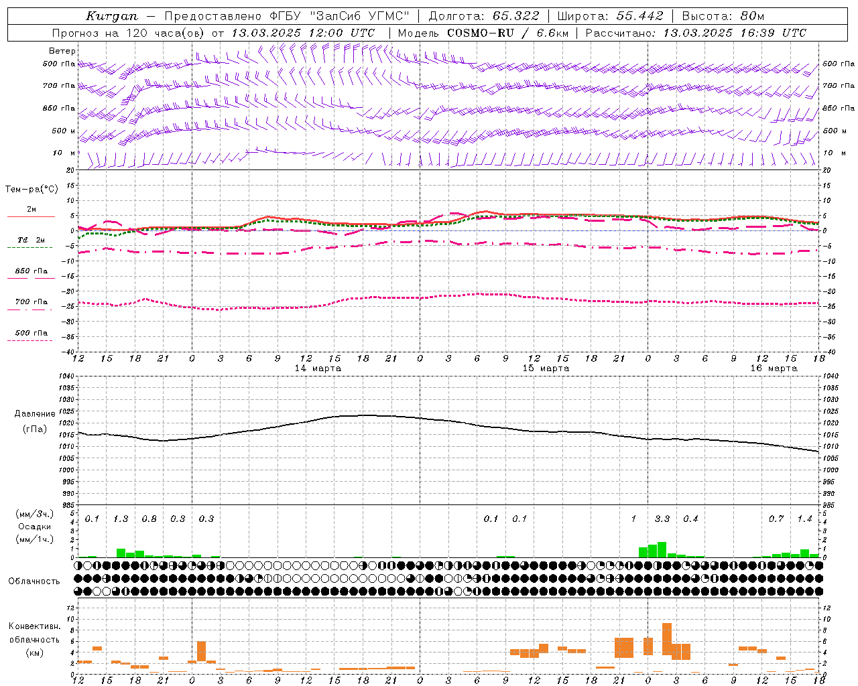This screenshot has width=858, height=686.
Task: Select the 'Тем-ра(°C)' temperature panel label
Action: click(x=32, y=190)
